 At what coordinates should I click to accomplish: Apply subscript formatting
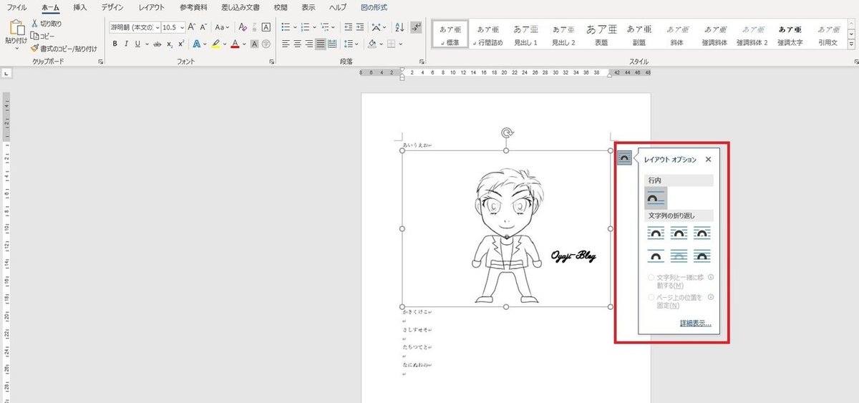(x=170, y=44)
